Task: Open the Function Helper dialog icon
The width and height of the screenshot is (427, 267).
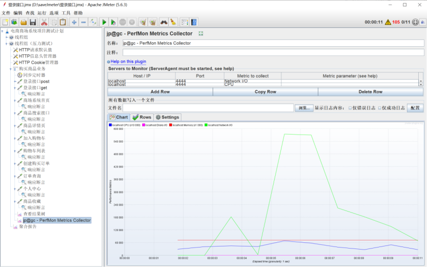Action: (185, 22)
